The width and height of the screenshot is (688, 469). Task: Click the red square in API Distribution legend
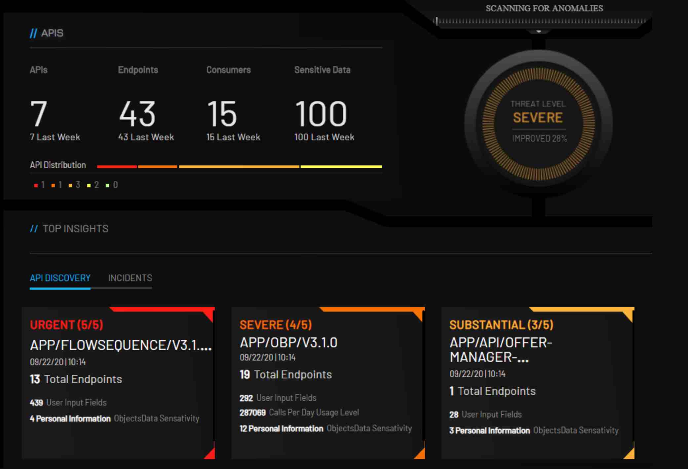click(36, 185)
